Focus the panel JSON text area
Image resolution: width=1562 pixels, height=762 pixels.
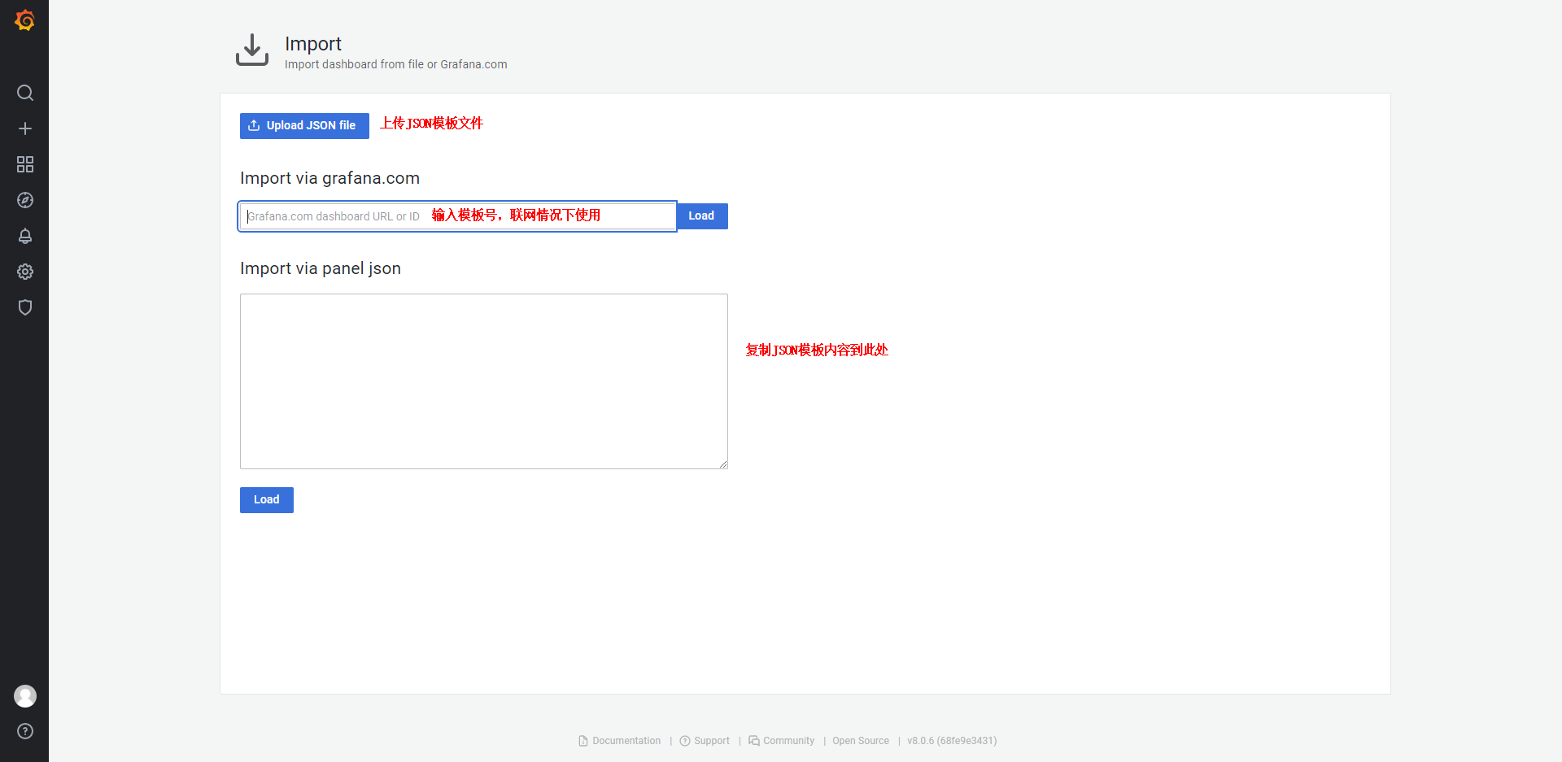(x=484, y=381)
